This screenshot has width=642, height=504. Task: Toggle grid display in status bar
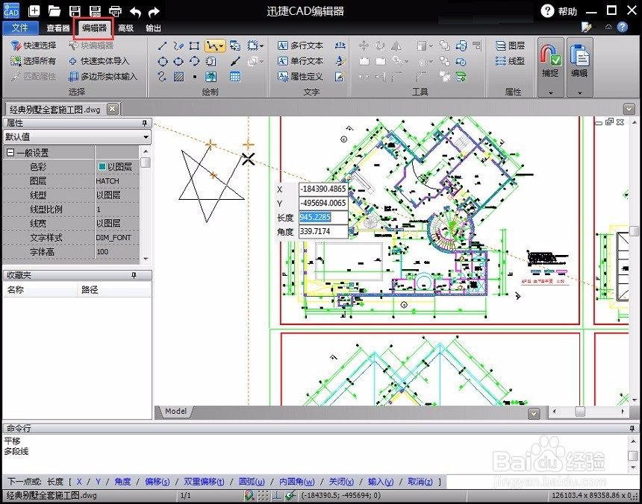264,495
